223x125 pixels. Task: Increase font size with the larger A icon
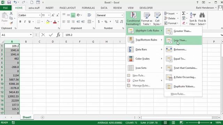[53, 15]
